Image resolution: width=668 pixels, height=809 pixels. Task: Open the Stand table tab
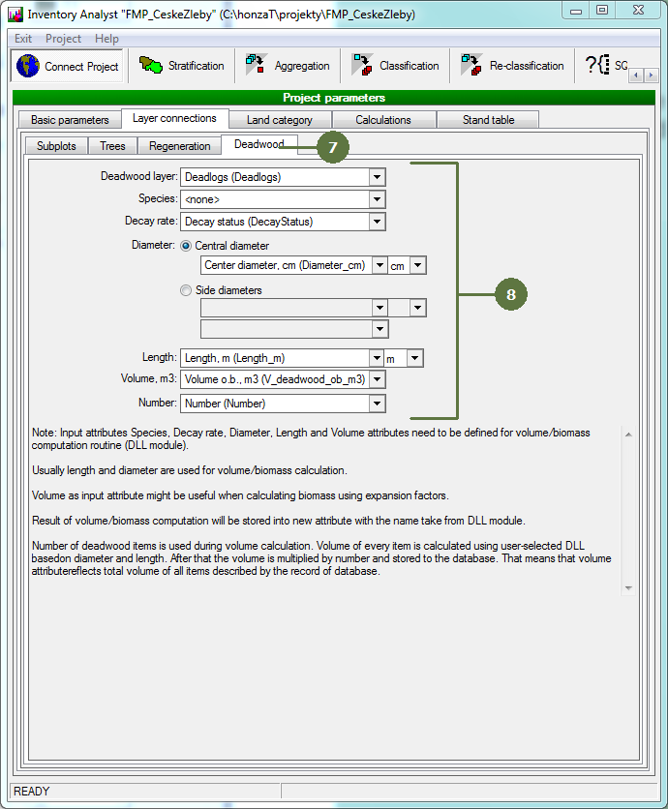click(x=488, y=120)
